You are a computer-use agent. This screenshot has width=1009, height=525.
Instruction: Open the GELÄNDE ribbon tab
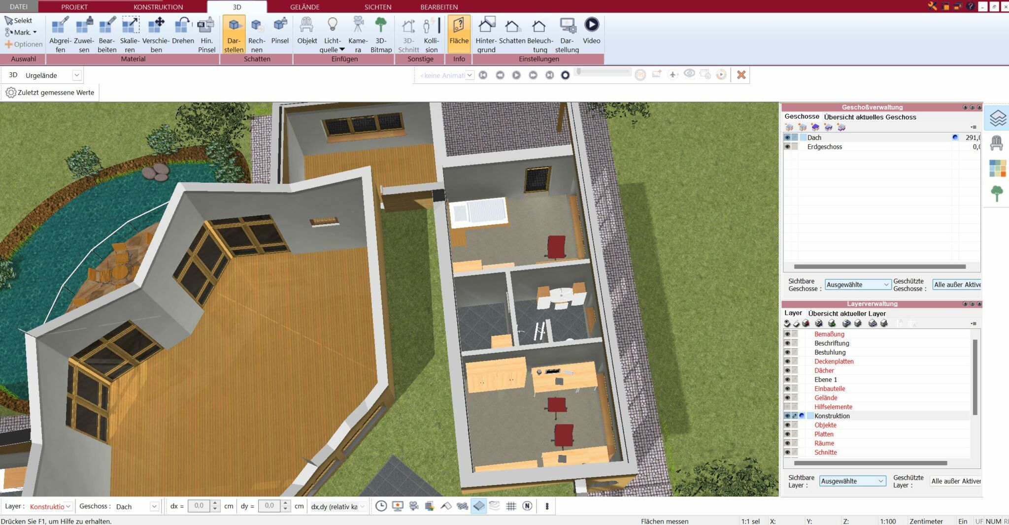(x=304, y=7)
